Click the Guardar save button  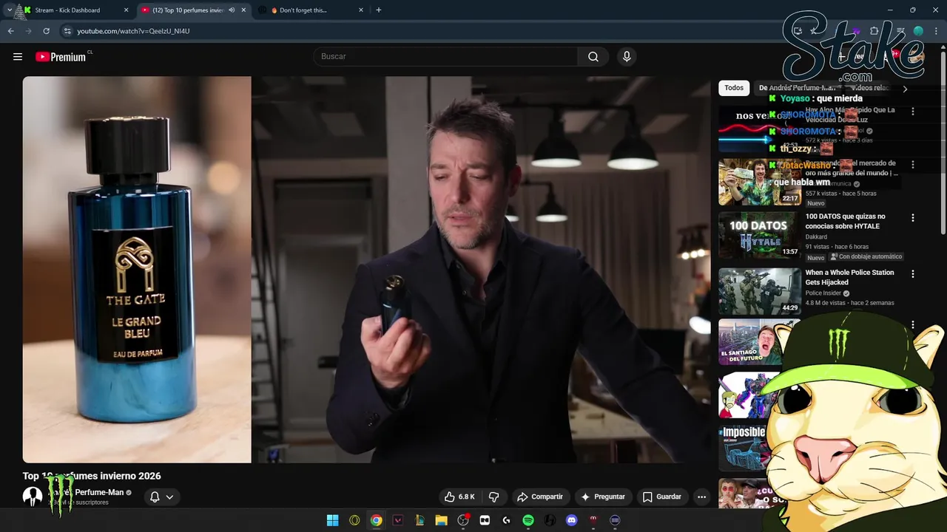[662, 497]
